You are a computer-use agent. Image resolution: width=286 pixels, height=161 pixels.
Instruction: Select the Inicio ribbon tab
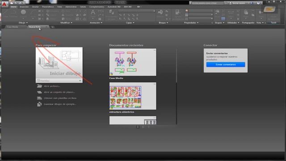pyautogui.click(x=14, y=7)
